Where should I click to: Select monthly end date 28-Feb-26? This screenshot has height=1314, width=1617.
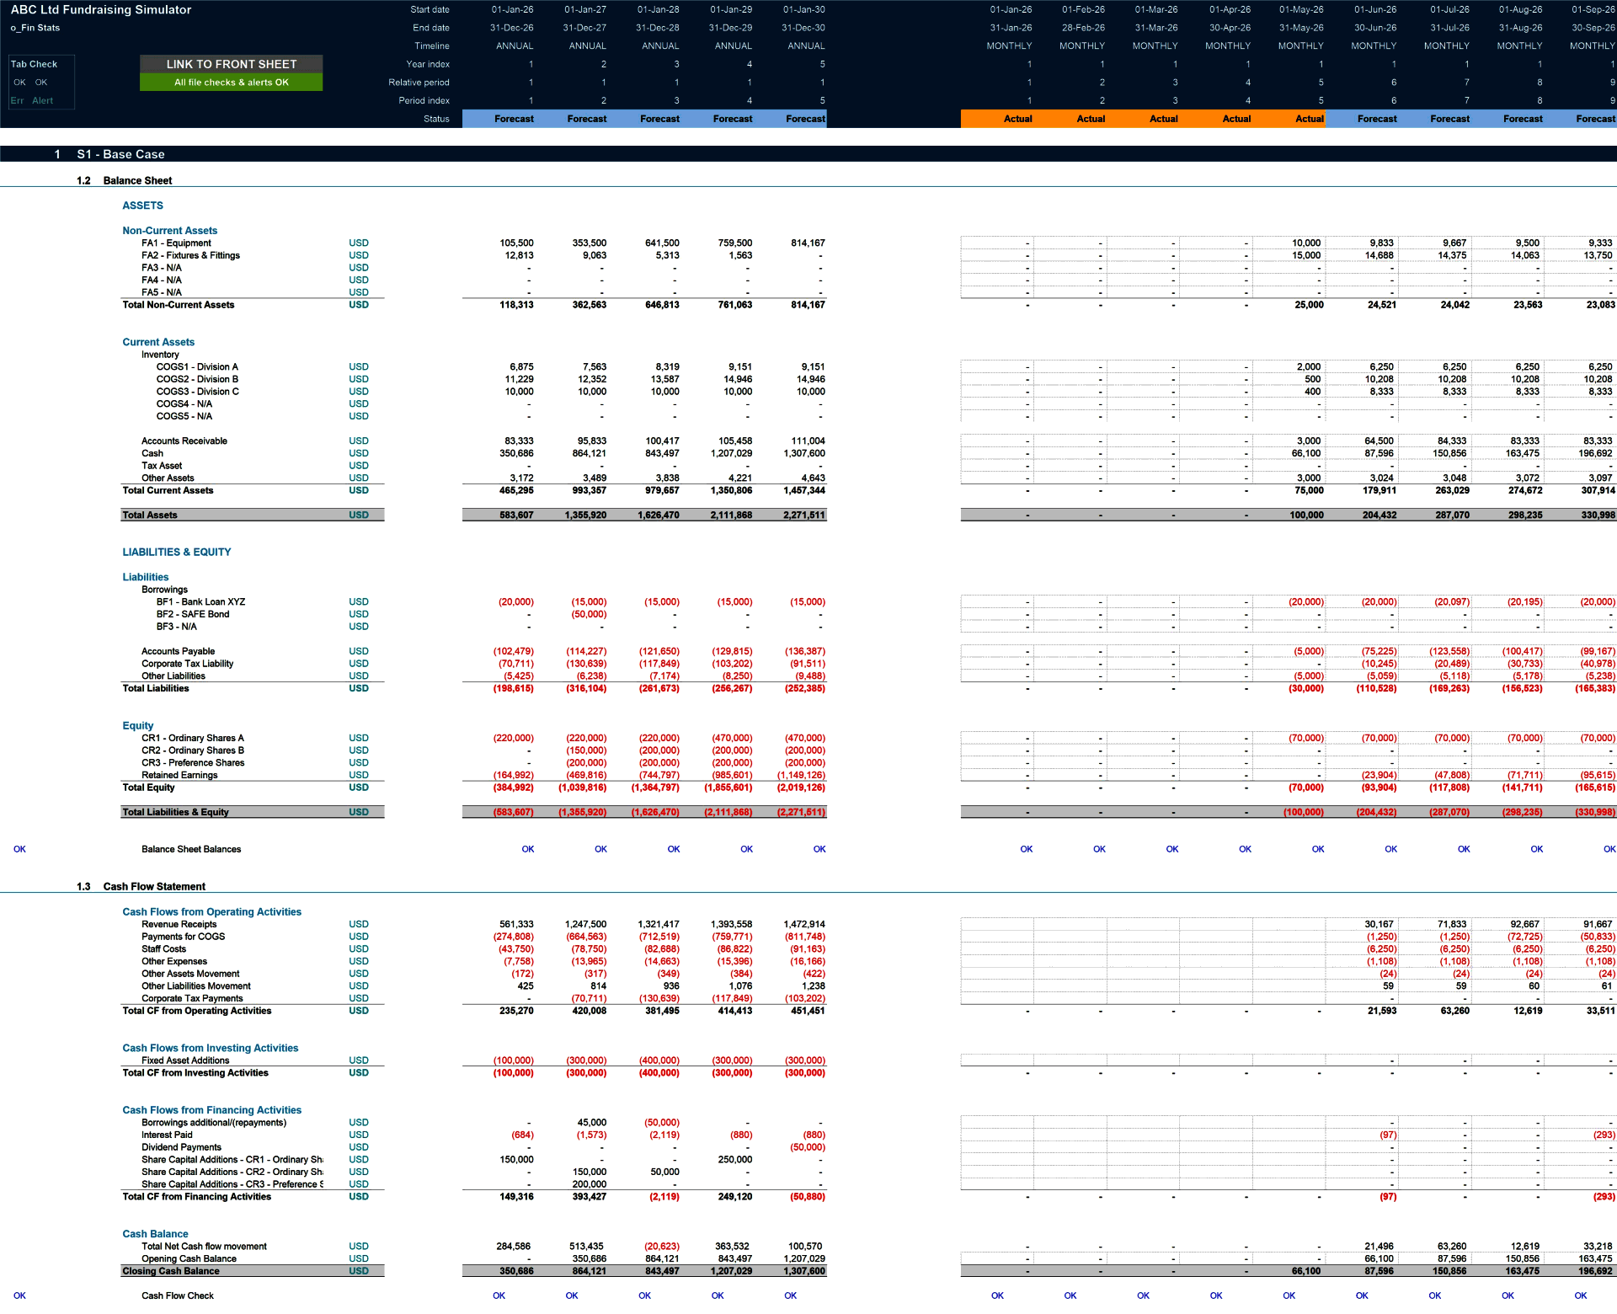(x=1083, y=28)
